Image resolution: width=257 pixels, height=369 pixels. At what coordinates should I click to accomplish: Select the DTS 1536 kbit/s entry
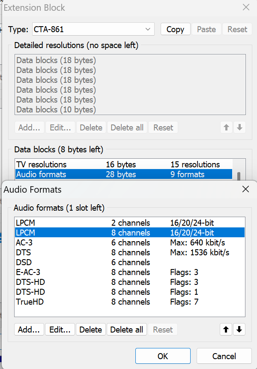[128, 252]
